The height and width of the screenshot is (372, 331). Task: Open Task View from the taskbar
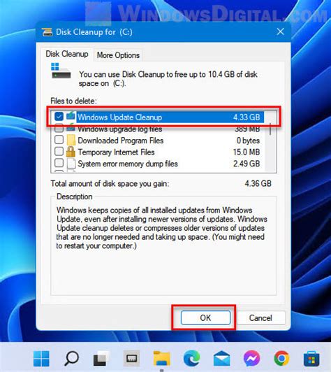pos(101,358)
